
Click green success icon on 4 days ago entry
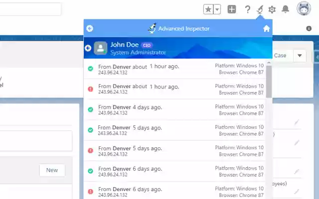(x=91, y=109)
